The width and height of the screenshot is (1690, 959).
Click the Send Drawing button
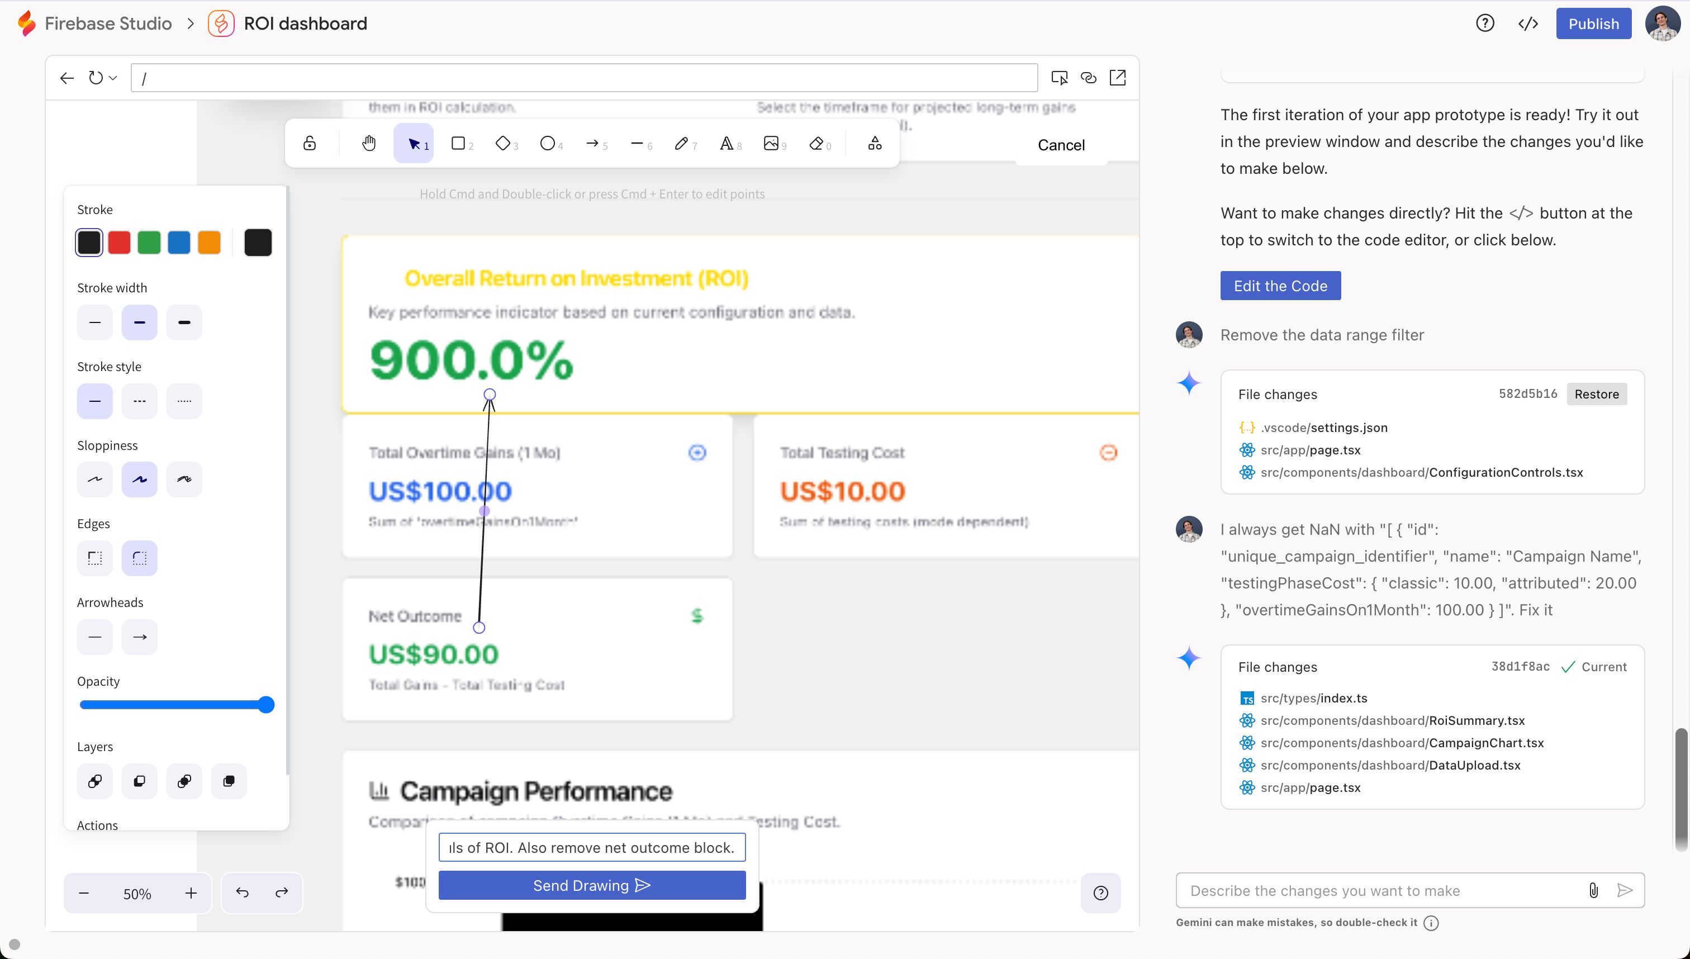pyautogui.click(x=592, y=885)
